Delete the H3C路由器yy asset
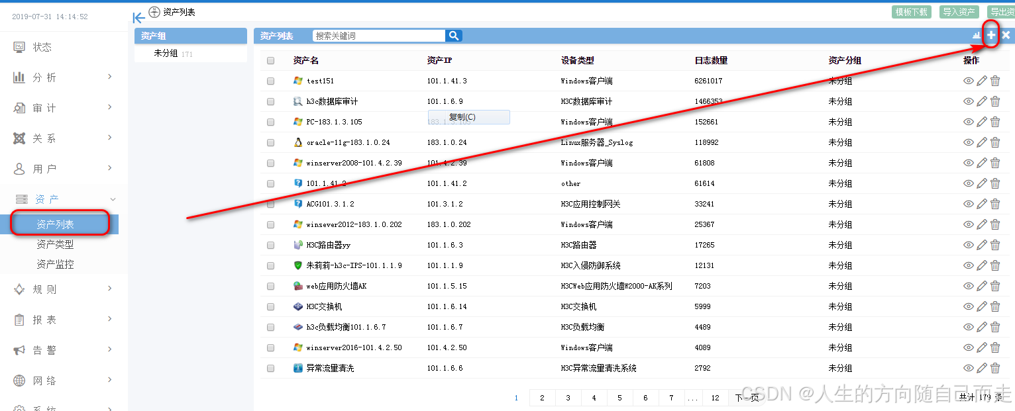Image resolution: width=1015 pixels, height=411 pixels. pos(995,245)
